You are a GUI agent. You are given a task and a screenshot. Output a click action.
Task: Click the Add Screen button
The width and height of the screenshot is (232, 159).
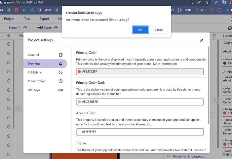(47, 28)
